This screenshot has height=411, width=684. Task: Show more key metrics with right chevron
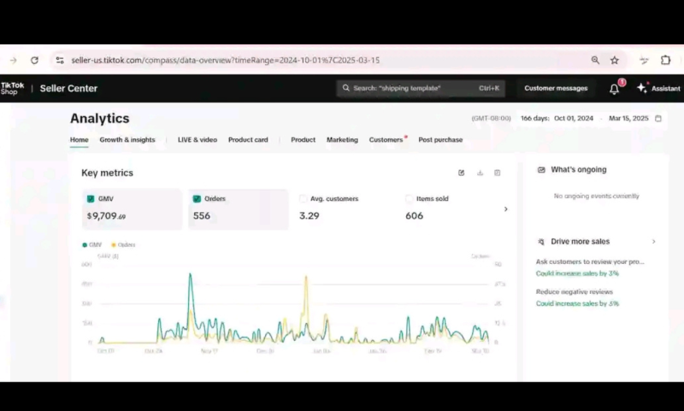coord(505,209)
